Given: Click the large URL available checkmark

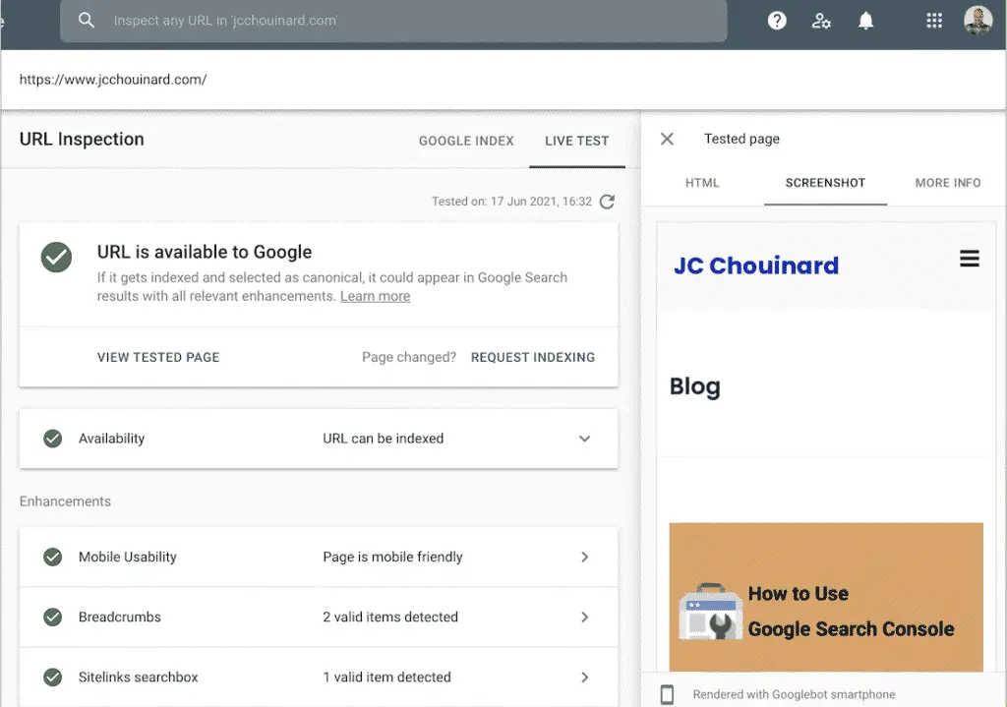Looking at the screenshot, I should point(56,257).
